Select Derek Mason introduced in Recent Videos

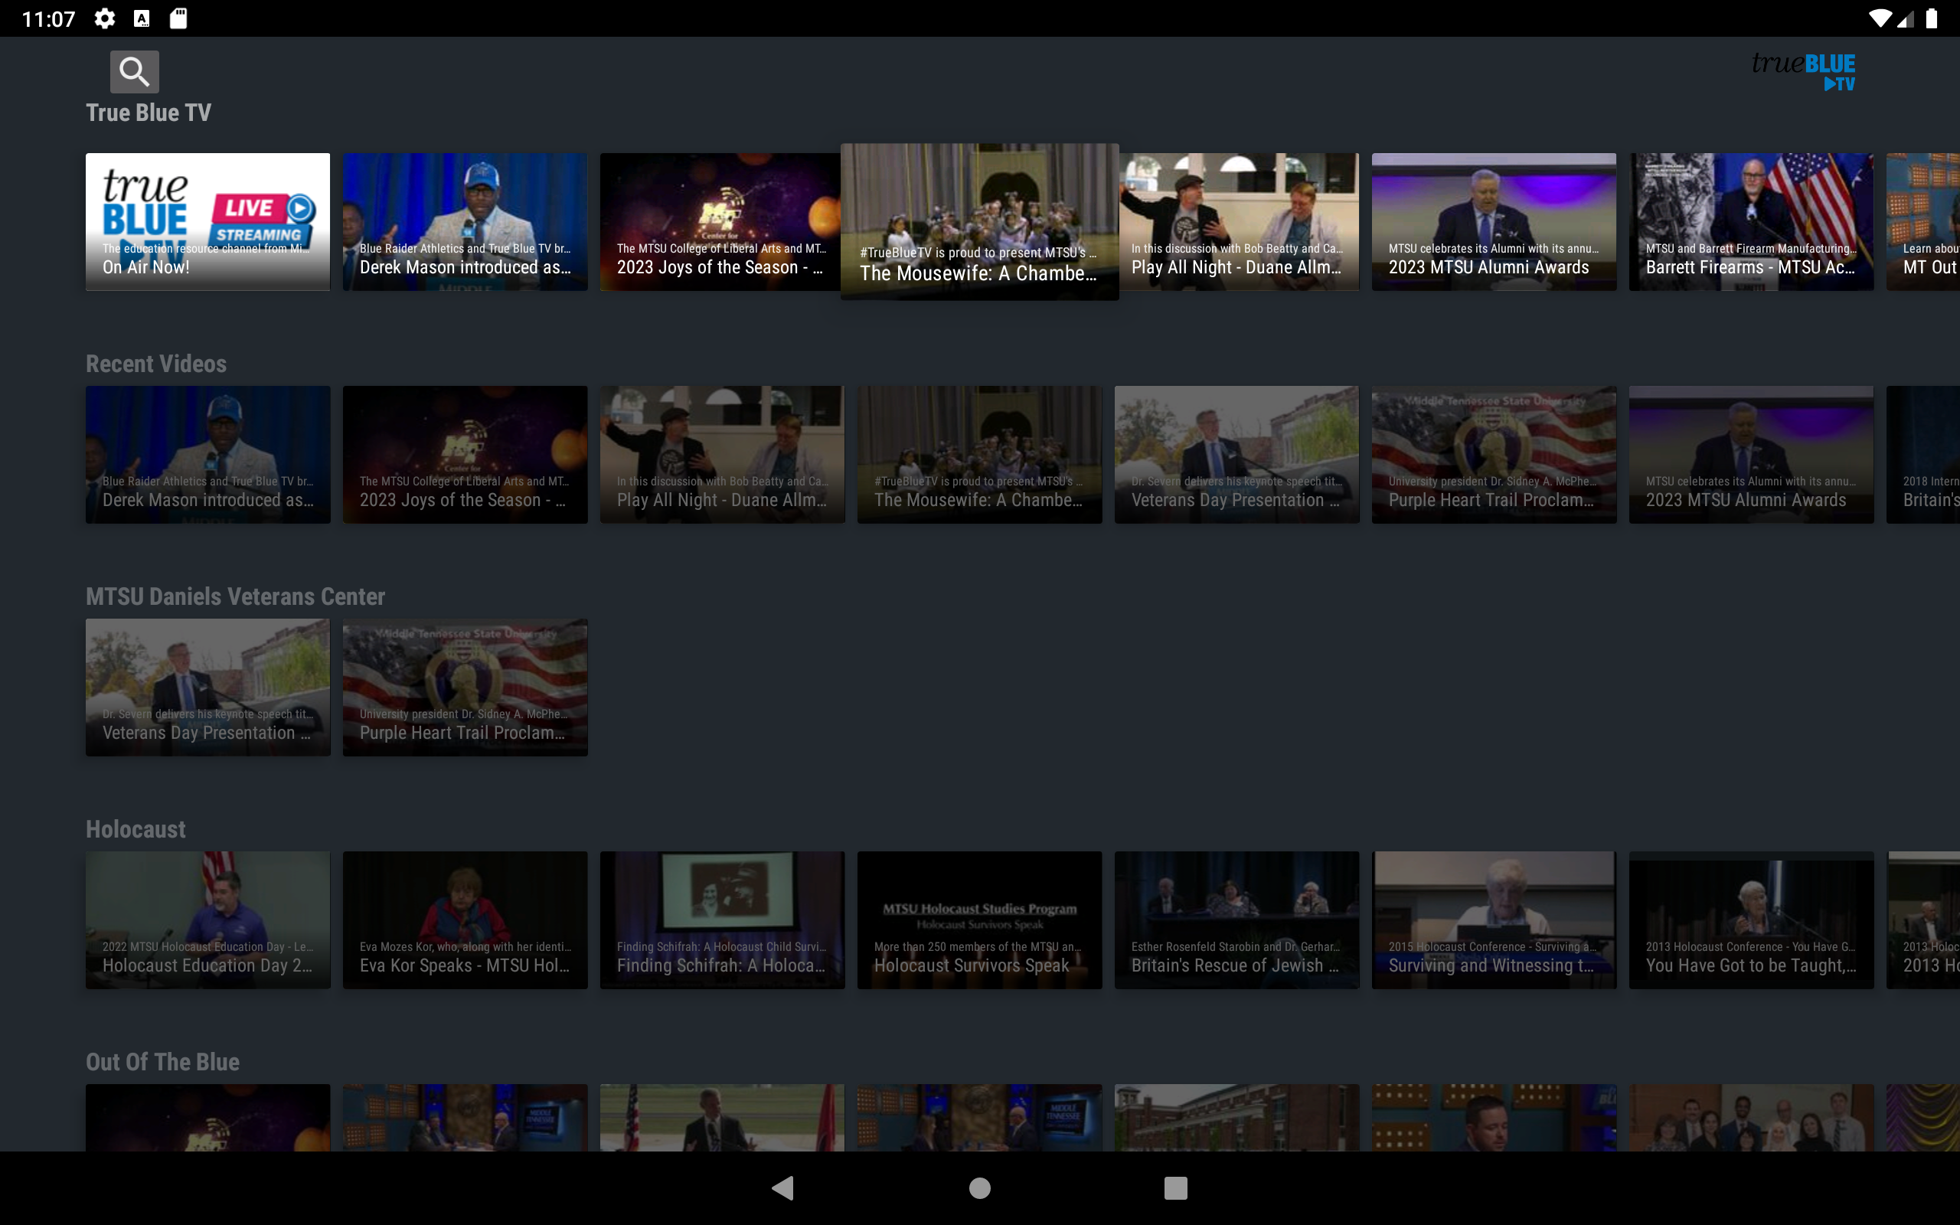pyautogui.click(x=207, y=455)
